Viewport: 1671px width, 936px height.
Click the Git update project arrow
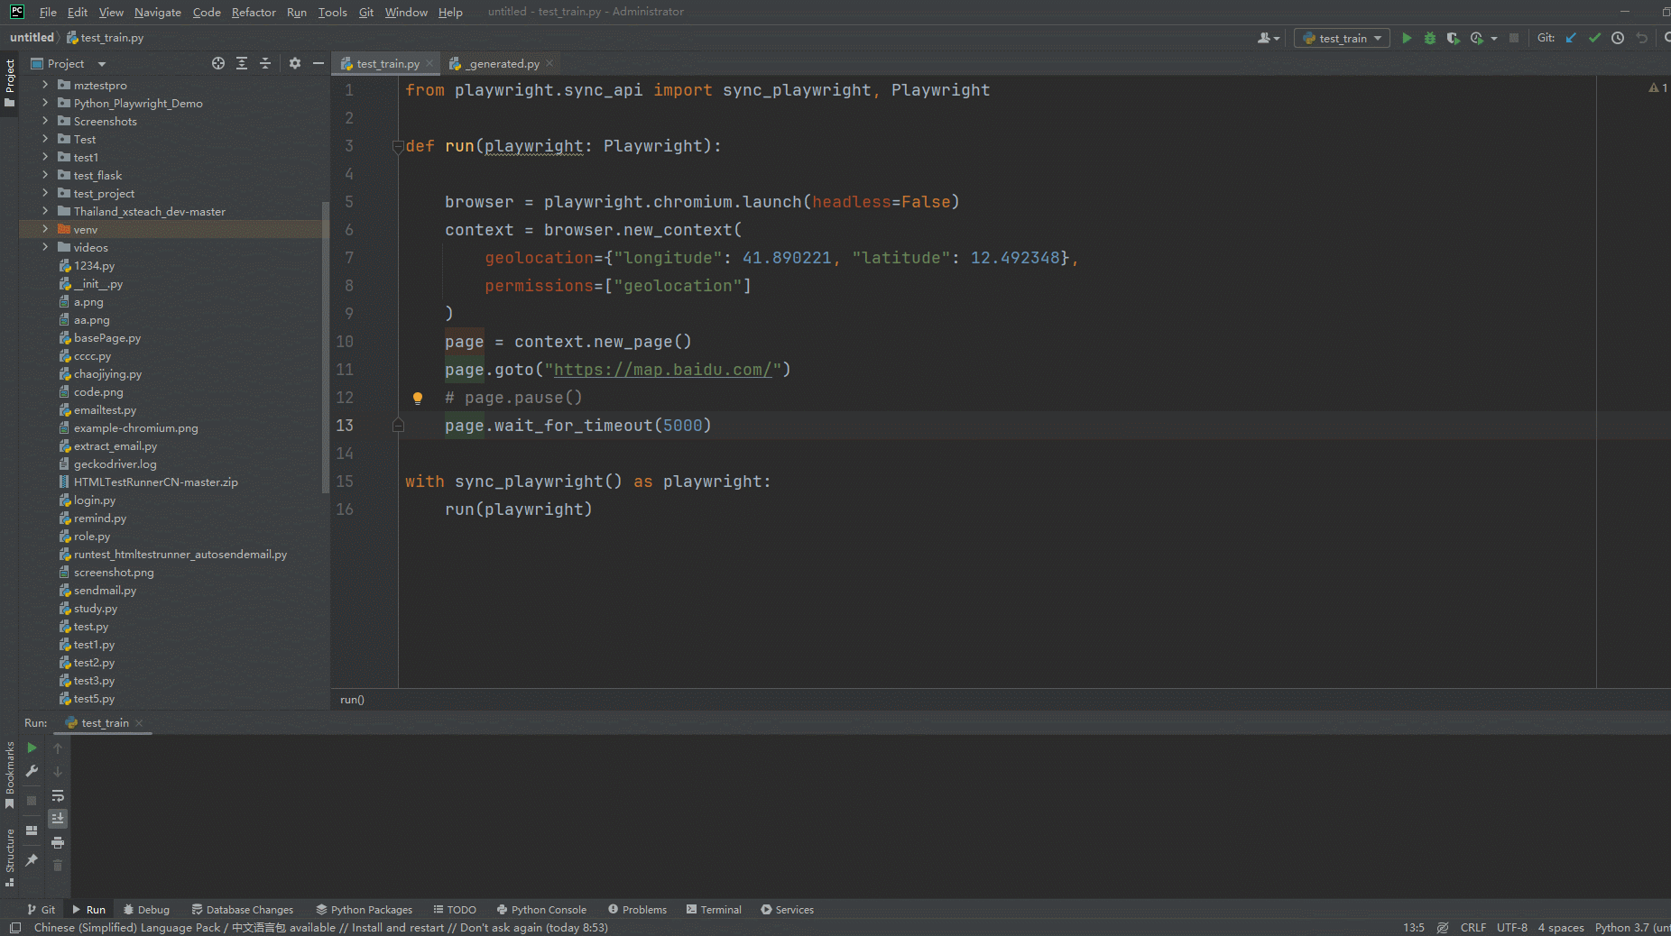point(1571,38)
